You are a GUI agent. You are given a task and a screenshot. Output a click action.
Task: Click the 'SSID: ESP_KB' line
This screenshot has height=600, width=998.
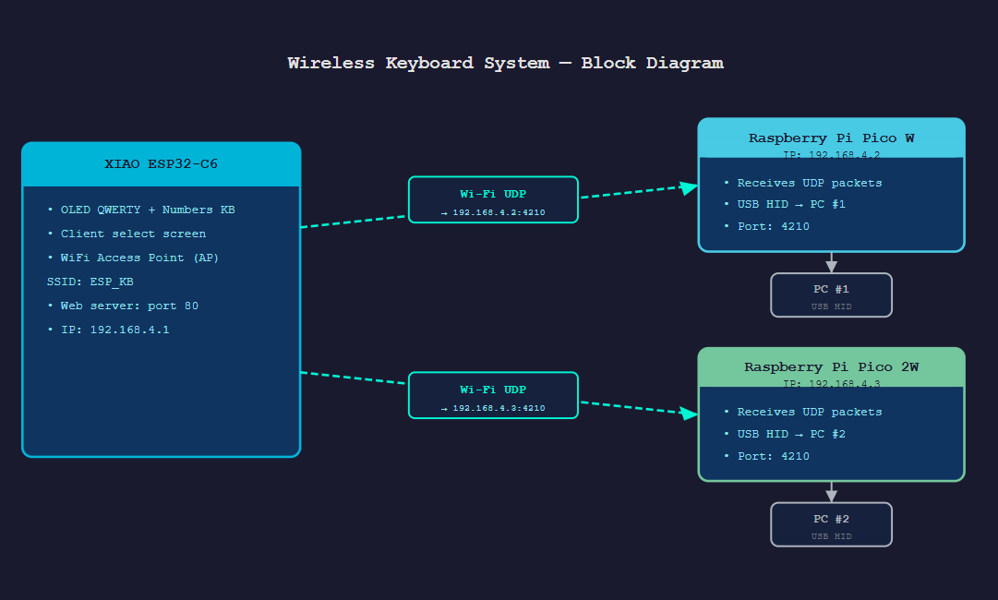[90, 282]
